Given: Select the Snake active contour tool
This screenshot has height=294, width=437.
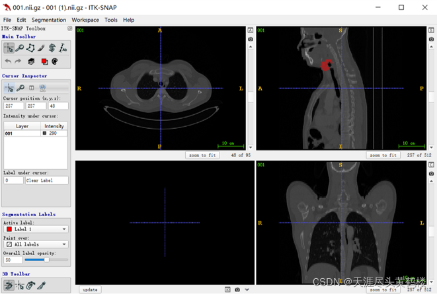Looking at the screenshot, I should coord(52,48).
